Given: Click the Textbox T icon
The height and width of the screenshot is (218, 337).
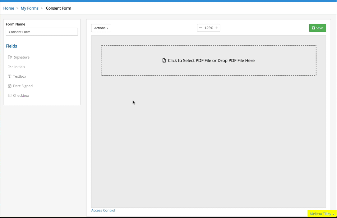Looking at the screenshot, I should pos(9,76).
